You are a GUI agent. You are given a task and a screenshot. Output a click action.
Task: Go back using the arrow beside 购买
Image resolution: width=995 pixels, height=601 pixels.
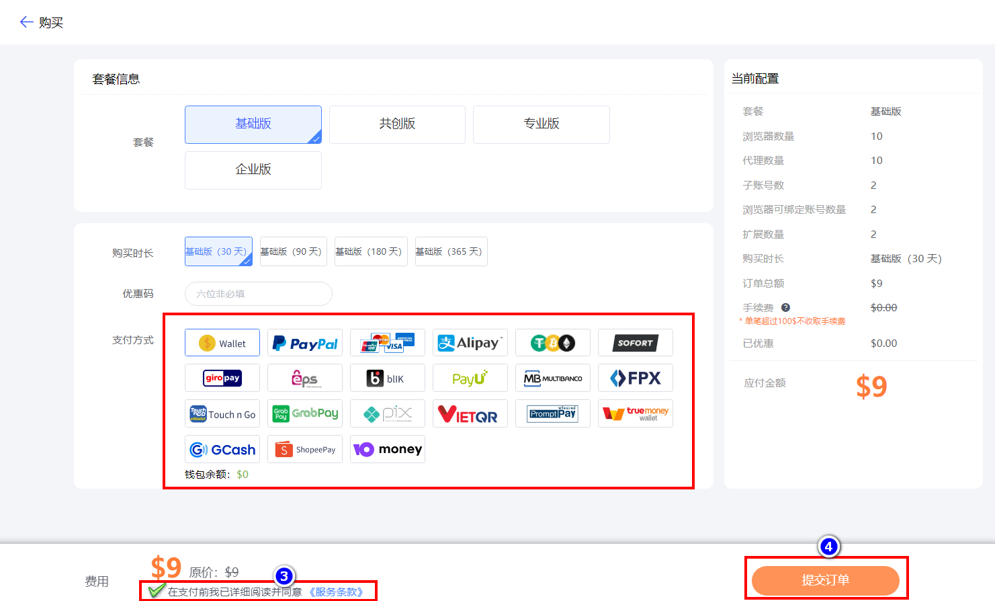26,22
